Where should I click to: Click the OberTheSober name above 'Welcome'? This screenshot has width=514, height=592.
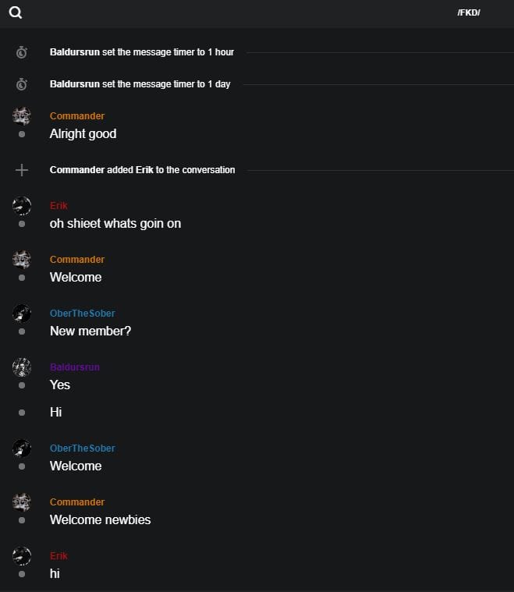coord(82,448)
